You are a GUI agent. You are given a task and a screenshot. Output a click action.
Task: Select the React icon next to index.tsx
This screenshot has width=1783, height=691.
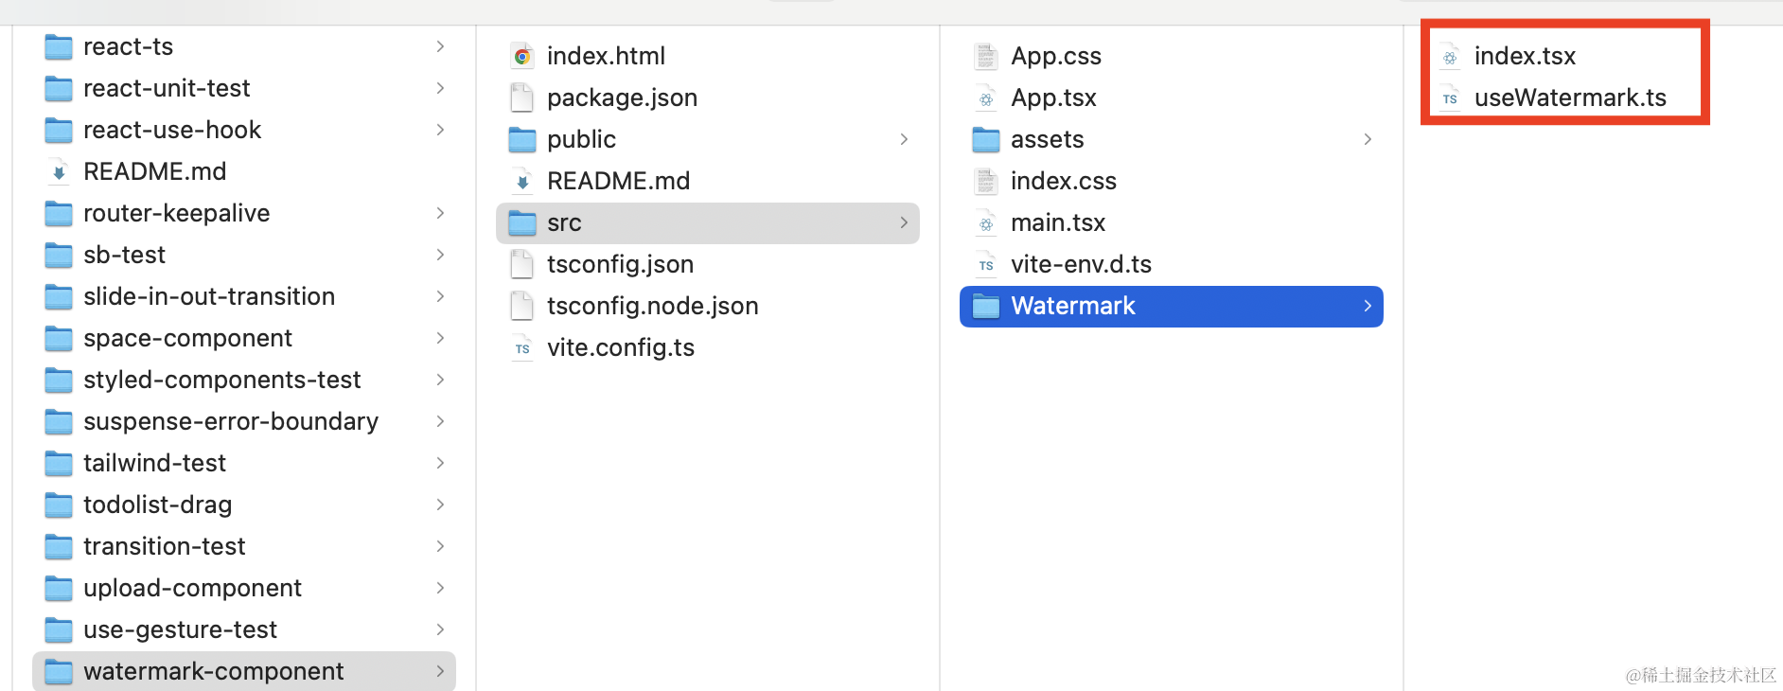[1450, 57]
